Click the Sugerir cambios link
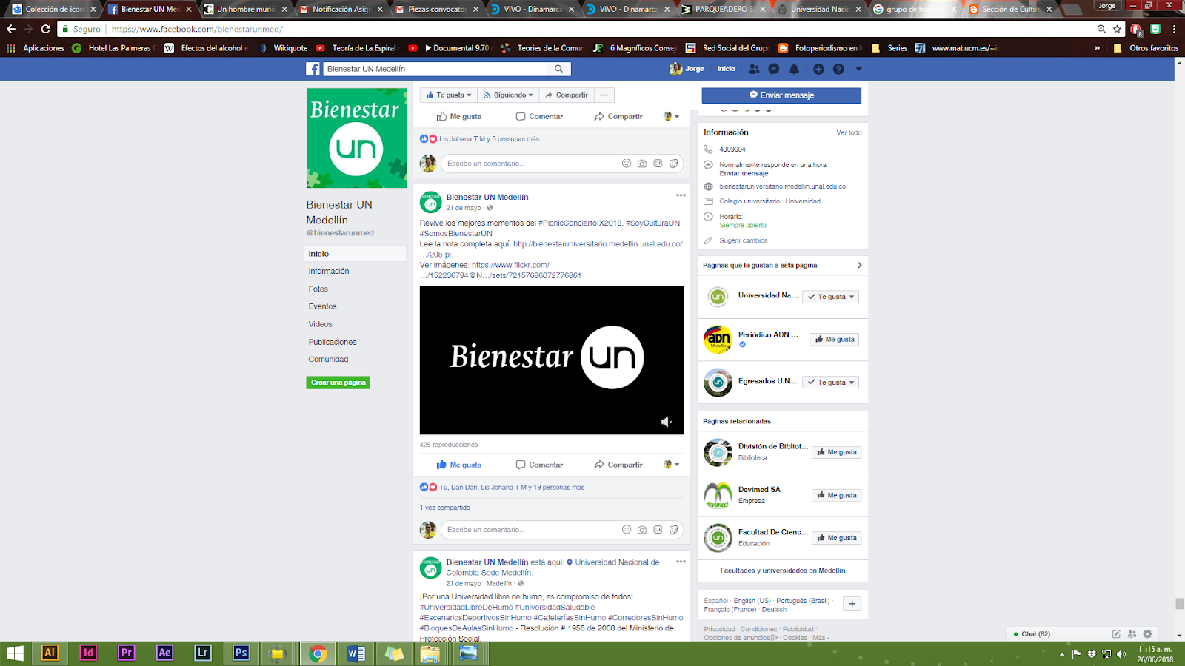This screenshot has height=666, width=1185. pos(744,240)
